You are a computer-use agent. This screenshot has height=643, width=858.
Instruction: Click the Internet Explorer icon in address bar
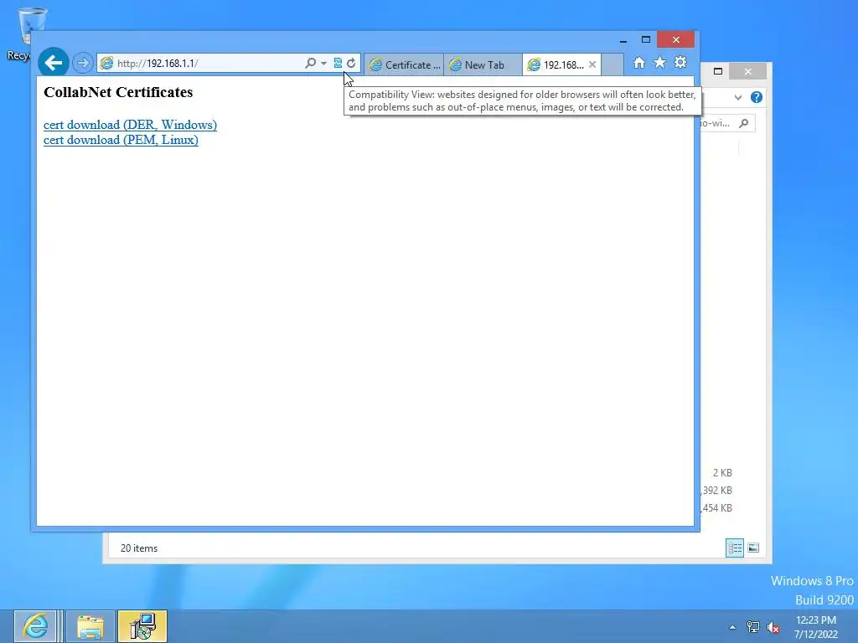pyautogui.click(x=106, y=63)
